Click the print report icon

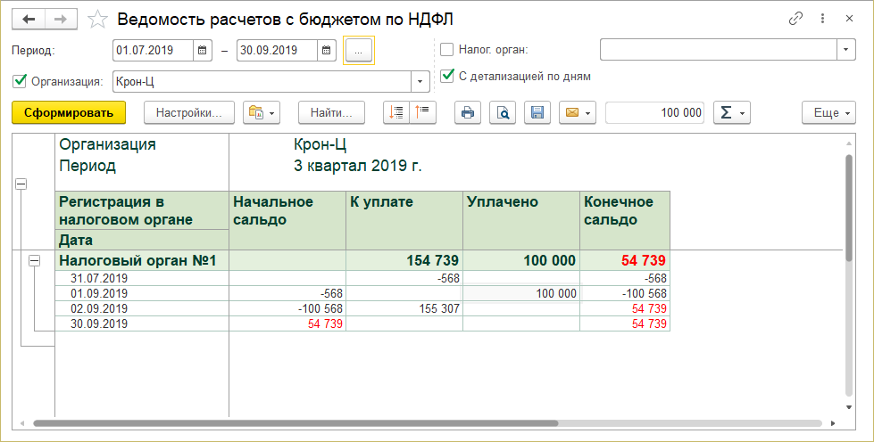pos(468,112)
